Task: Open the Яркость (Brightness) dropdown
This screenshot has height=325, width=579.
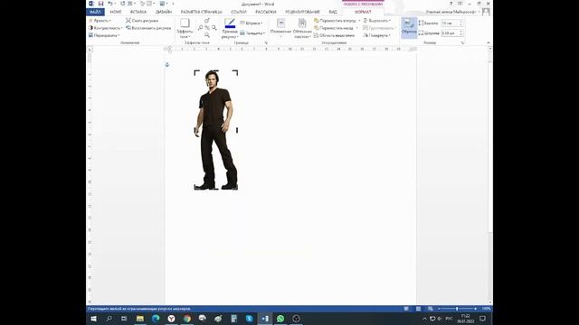Action: click(100, 21)
